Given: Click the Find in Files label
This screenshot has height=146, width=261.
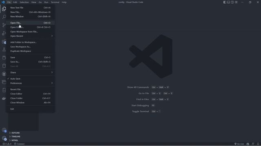Looking at the screenshot, I should [x=142, y=99].
